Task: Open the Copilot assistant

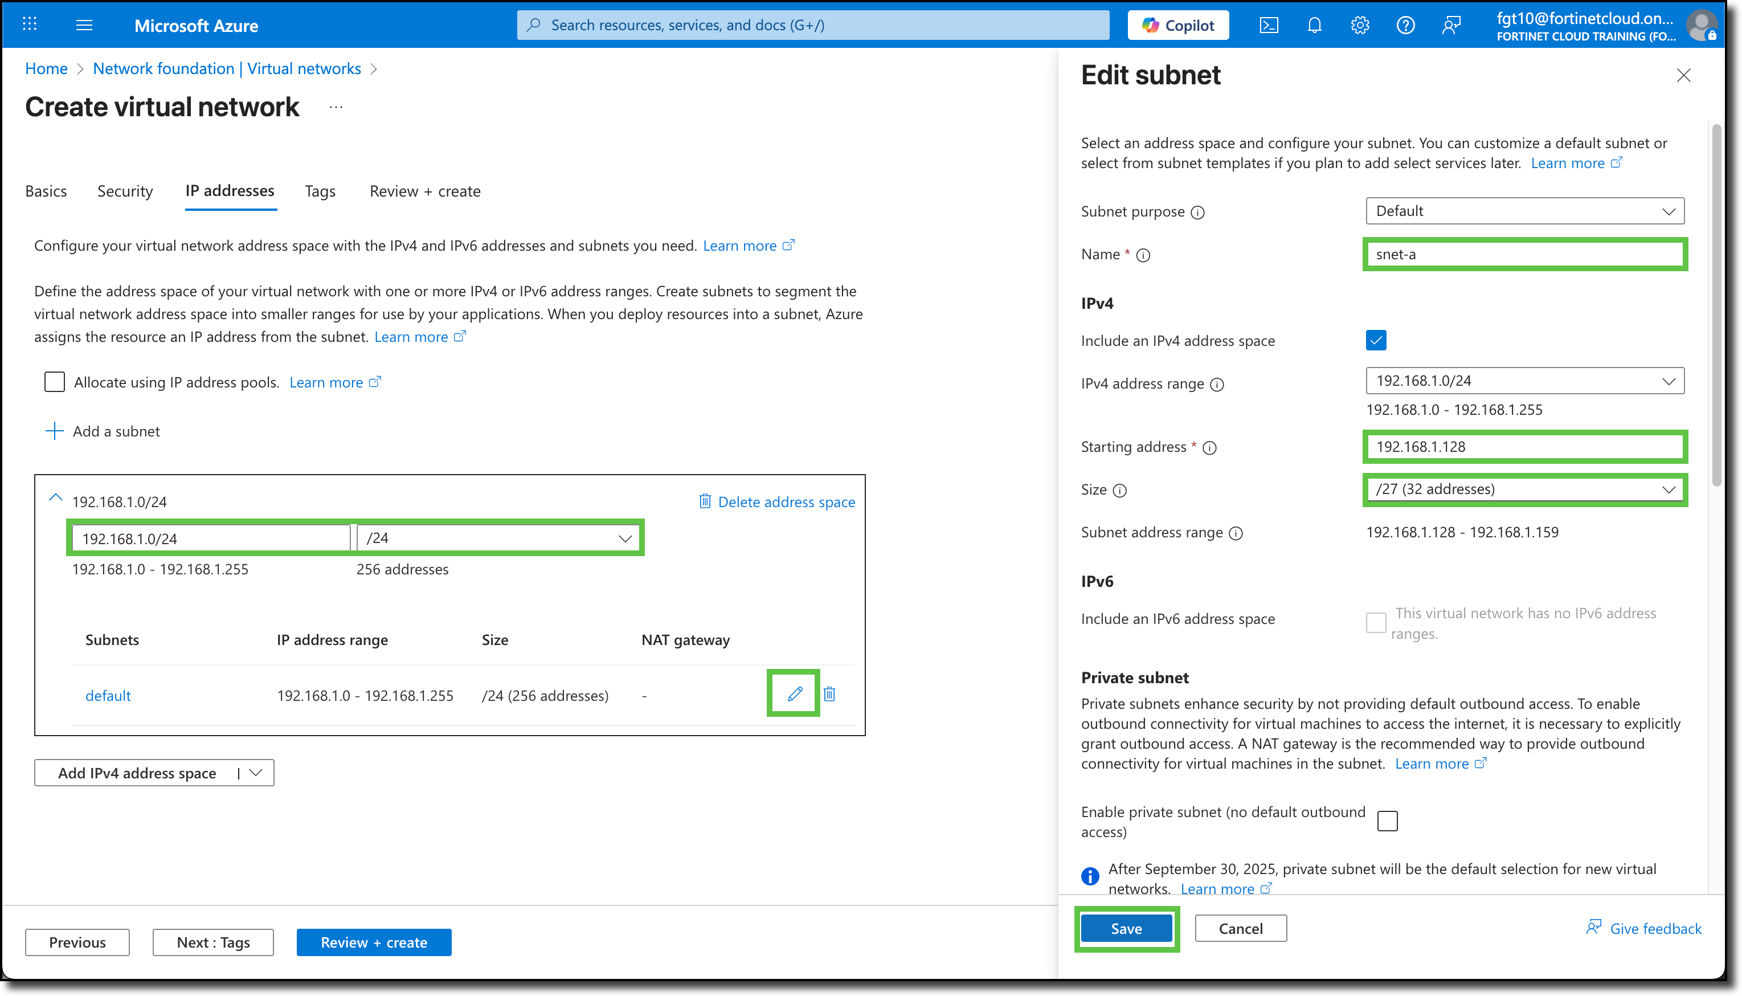Action: (1178, 25)
